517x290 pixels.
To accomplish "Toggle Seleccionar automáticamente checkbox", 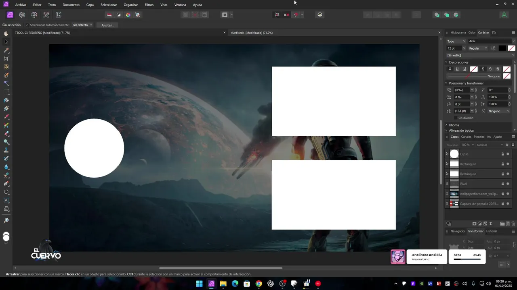I will [x=27, y=25].
